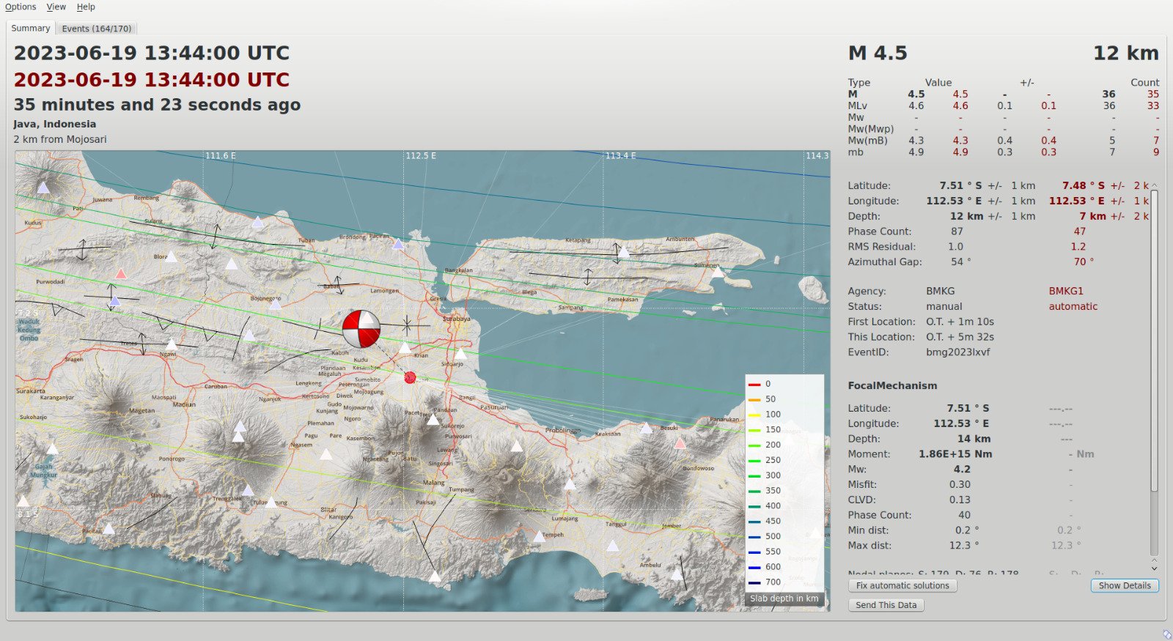This screenshot has height=641, width=1173.
Task: Click the MLv row in magnitude table
Action: [x=1003, y=105]
